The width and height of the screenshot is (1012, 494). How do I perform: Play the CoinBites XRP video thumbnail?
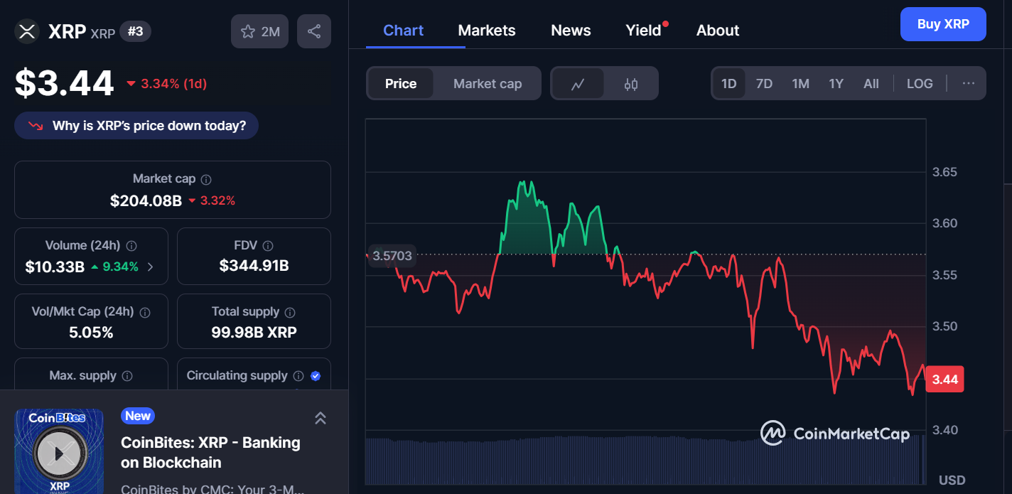point(59,452)
